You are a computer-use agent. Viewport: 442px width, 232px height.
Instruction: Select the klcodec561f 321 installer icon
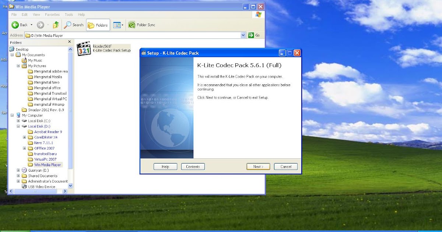click(x=84, y=49)
